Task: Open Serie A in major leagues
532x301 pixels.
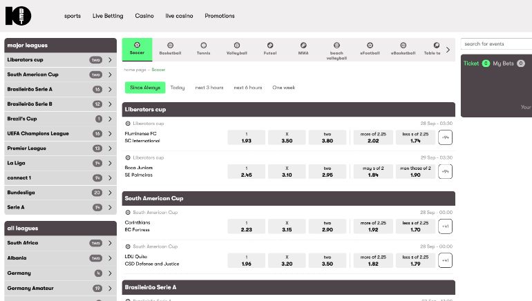Action: point(60,207)
